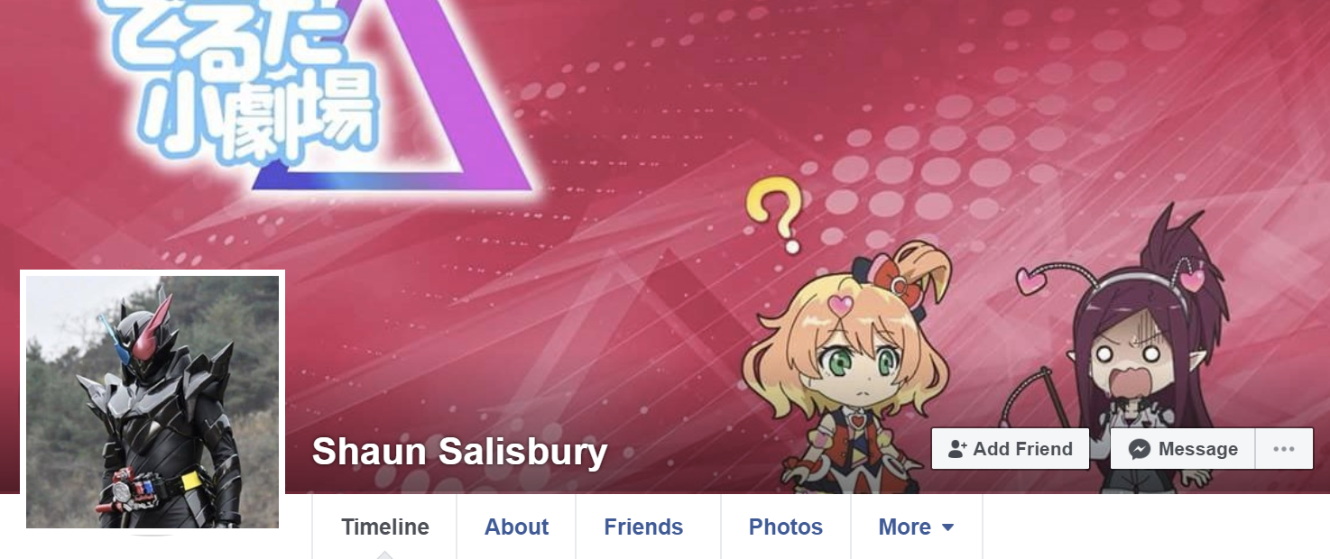Click the Messenger bubble icon
1330x559 pixels.
click(x=1140, y=449)
